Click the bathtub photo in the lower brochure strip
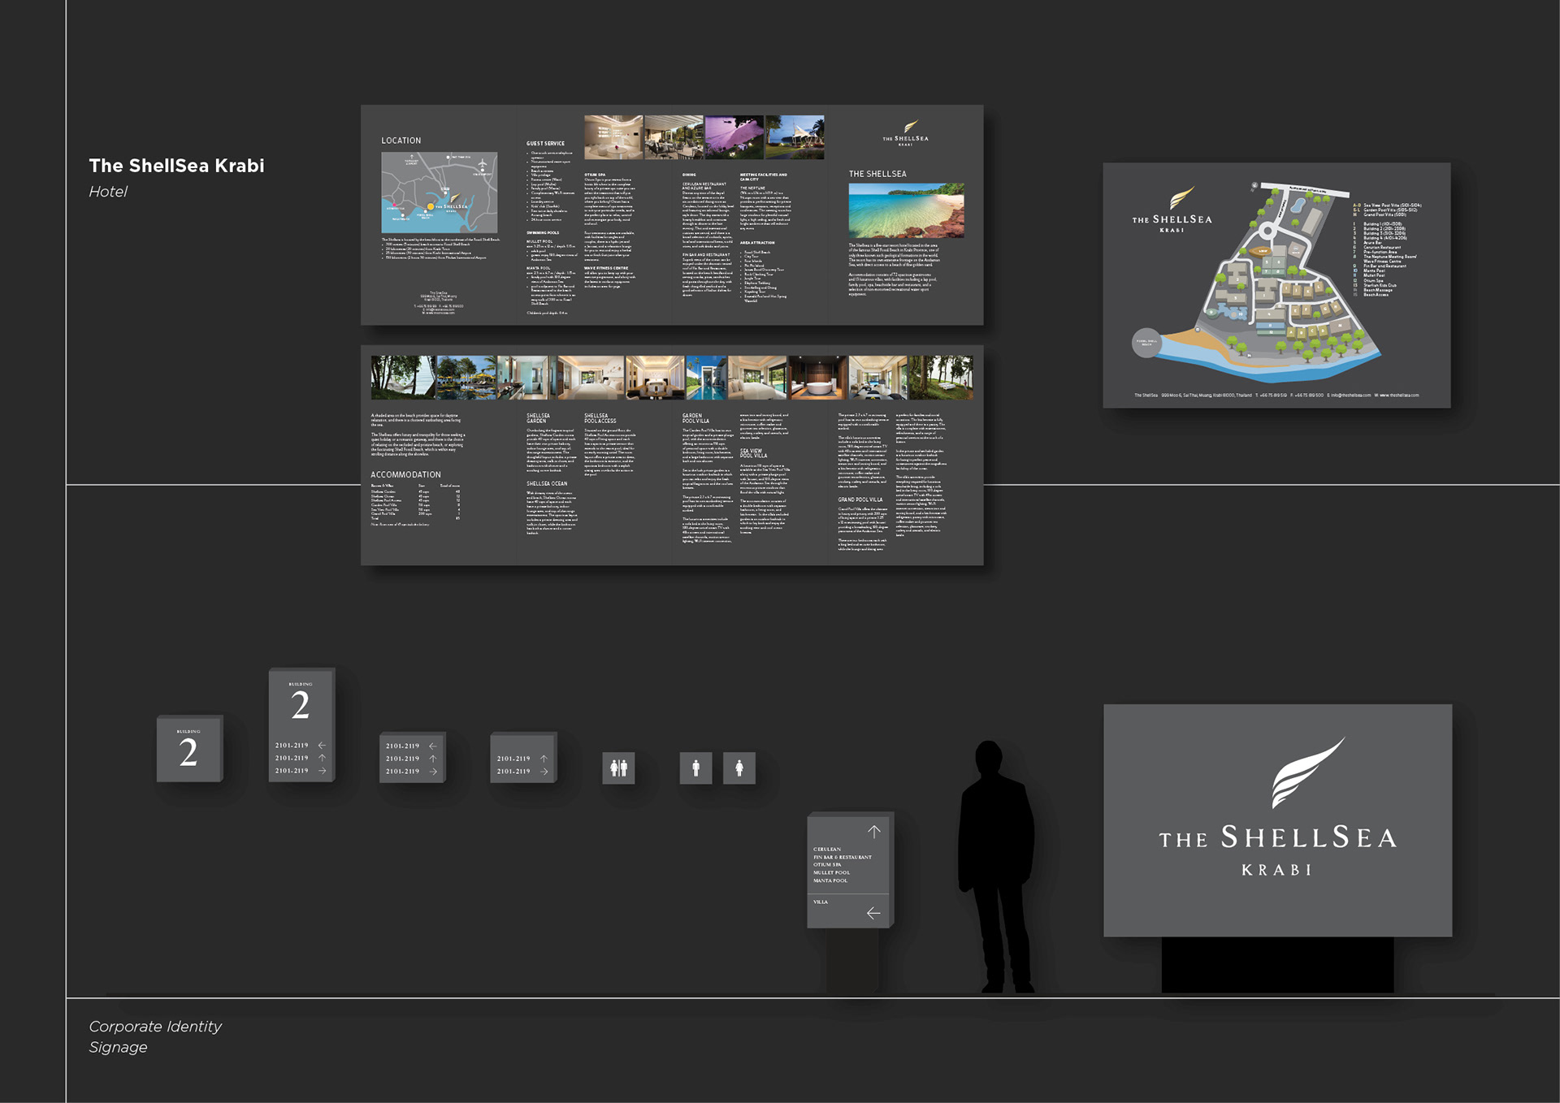The height and width of the screenshot is (1103, 1560). tap(817, 378)
